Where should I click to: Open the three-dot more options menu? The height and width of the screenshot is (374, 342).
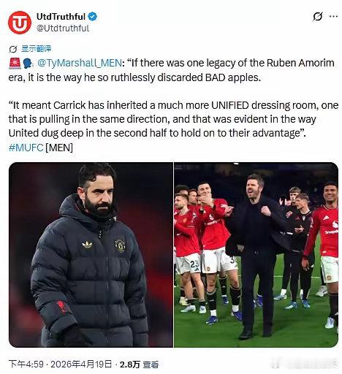point(333,16)
